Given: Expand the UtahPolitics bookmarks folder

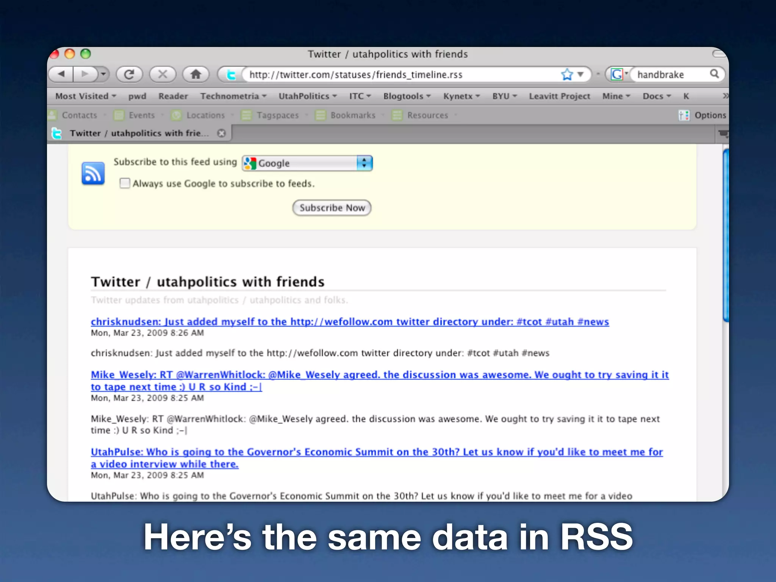Looking at the screenshot, I should (308, 96).
